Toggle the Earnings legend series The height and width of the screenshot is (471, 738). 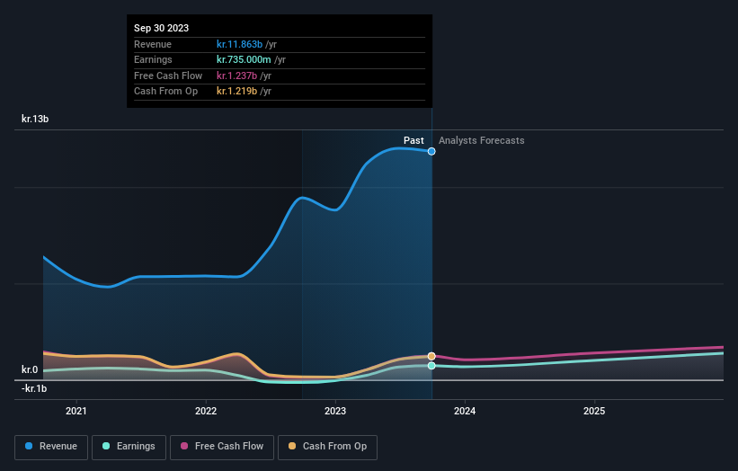pos(129,447)
